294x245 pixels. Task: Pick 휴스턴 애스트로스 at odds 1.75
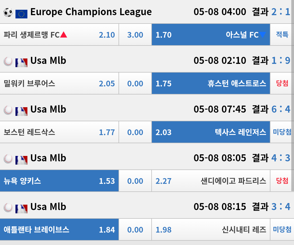(210, 83)
